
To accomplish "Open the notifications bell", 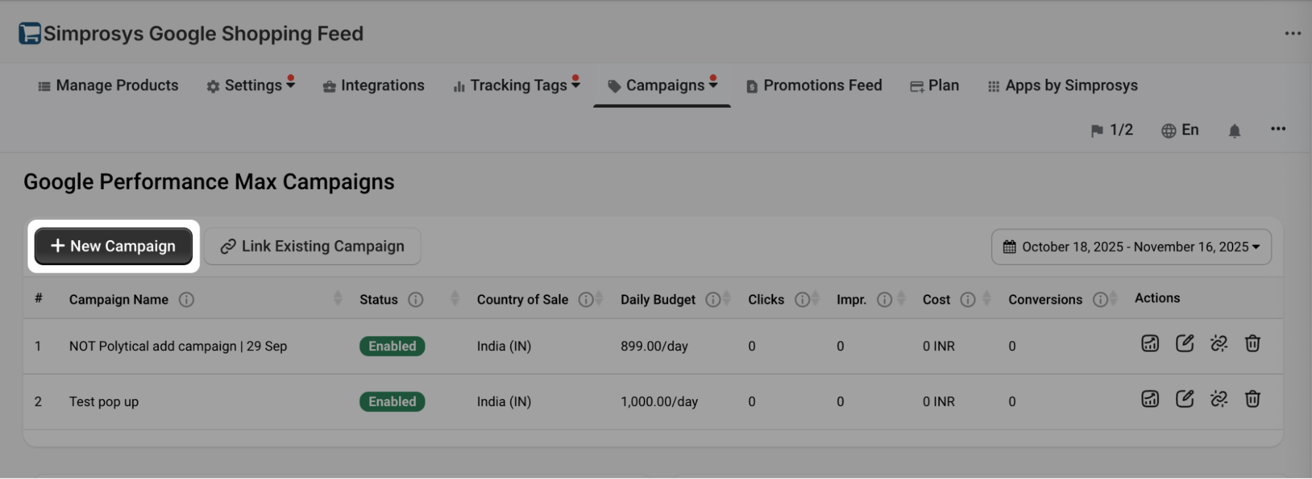I will point(1234,131).
